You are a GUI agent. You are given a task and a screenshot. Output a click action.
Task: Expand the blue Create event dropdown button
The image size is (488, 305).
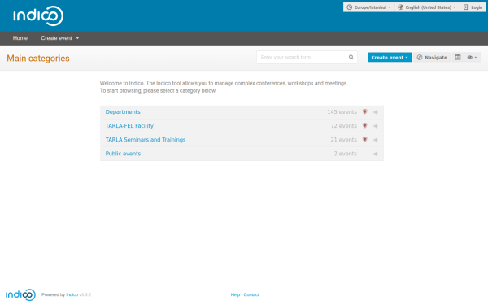390,57
